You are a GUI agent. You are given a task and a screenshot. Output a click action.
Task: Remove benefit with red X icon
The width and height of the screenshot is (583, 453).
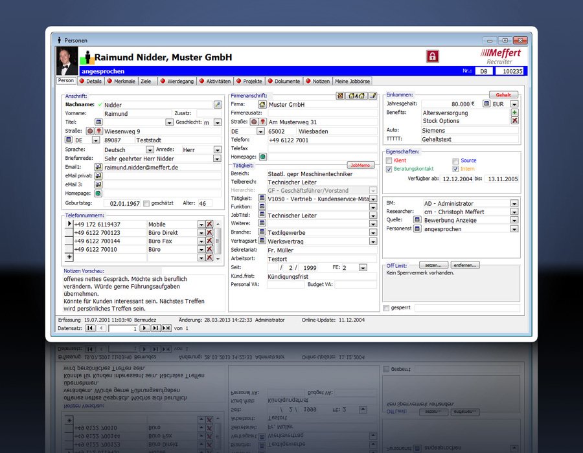click(x=514, y=120)
